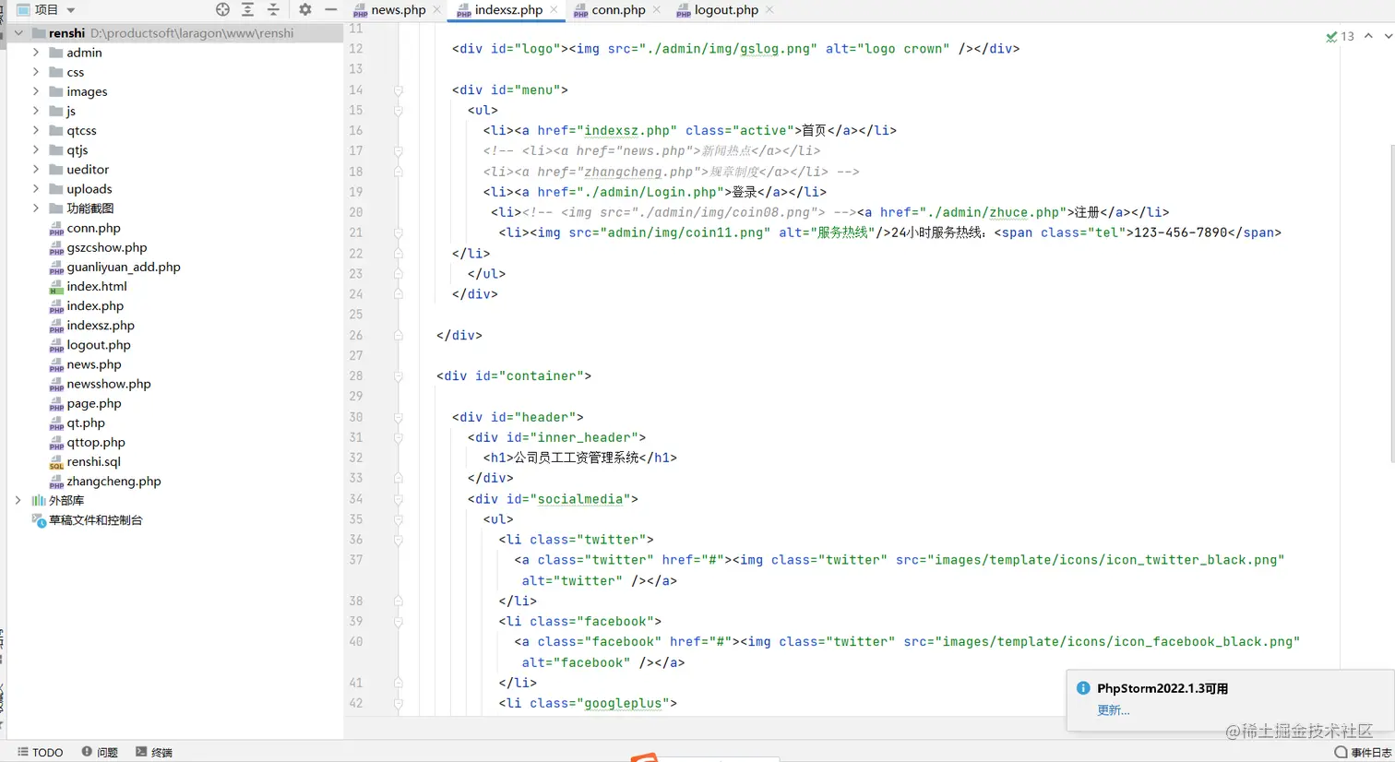Select newsshow.php in project tree
Viewport: 1395px width, 762px height.
point(109,384)
